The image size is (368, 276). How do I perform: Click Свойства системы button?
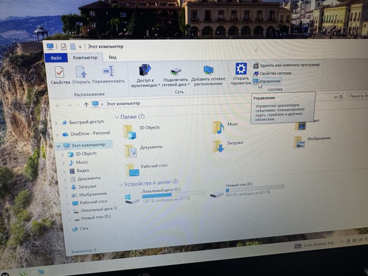coord(272,73)
